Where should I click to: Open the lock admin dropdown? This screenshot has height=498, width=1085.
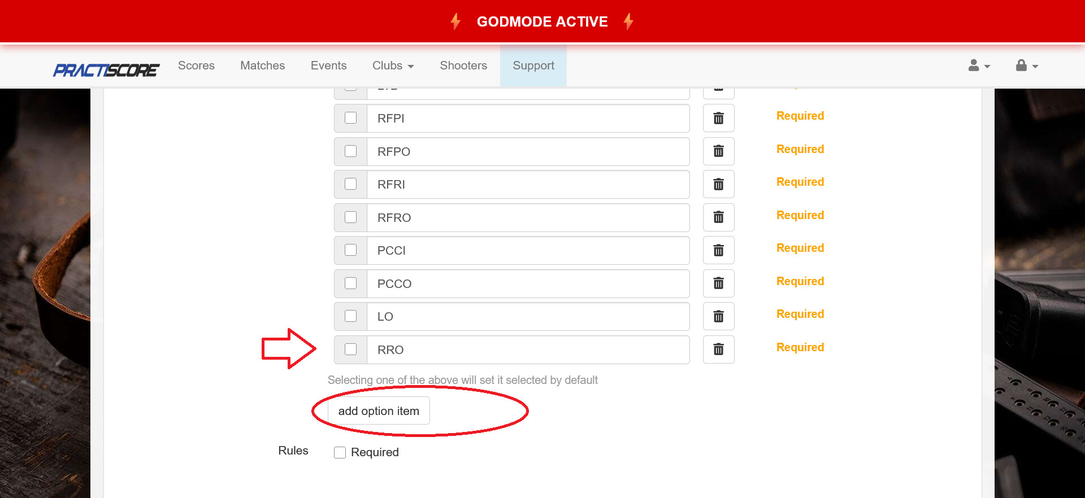(1026, 66)
